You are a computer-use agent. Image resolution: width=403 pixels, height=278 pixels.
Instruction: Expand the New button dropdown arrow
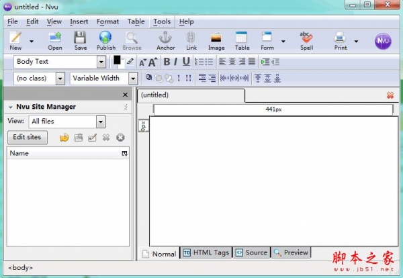32,41
